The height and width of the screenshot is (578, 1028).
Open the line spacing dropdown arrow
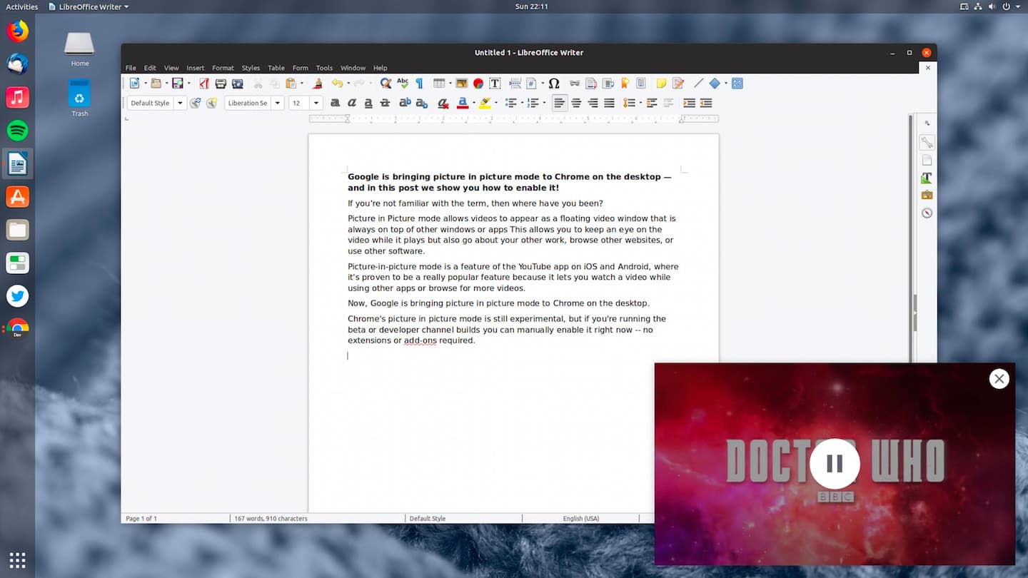(x=640, y=103)
